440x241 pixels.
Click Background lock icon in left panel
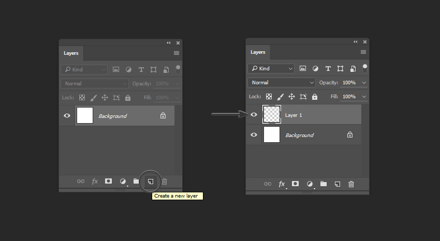point(163,115)
